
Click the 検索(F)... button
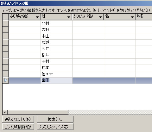[55, 119]
